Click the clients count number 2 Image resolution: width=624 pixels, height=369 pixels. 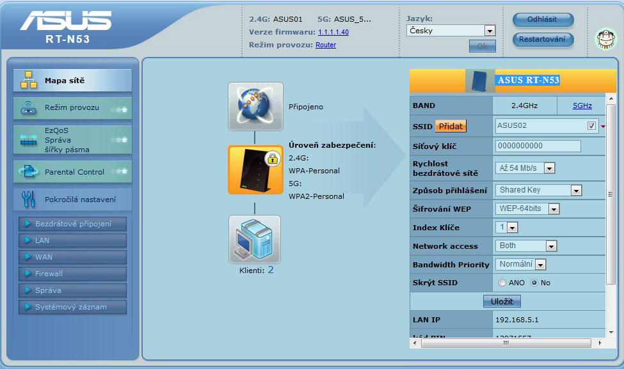click(271, 270)
